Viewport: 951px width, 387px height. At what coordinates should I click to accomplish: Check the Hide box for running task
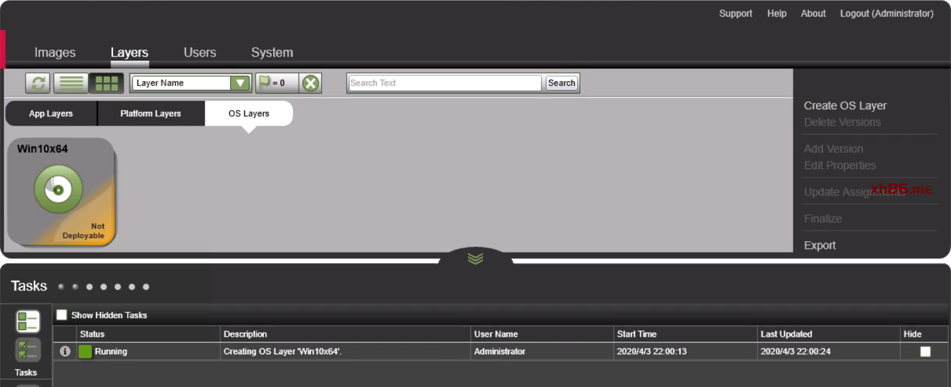(x=925, y=352)
